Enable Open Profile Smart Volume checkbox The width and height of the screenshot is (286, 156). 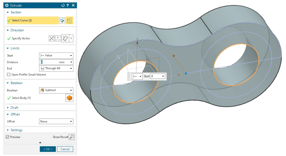[x=9, y=75]
